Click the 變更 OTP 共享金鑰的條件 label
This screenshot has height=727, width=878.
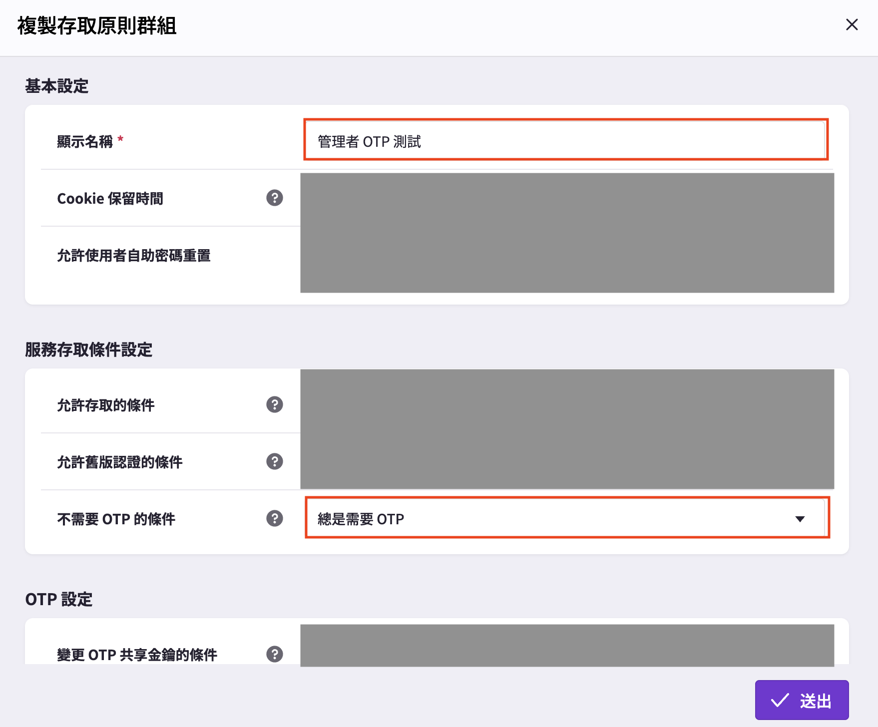pos(137,655)
